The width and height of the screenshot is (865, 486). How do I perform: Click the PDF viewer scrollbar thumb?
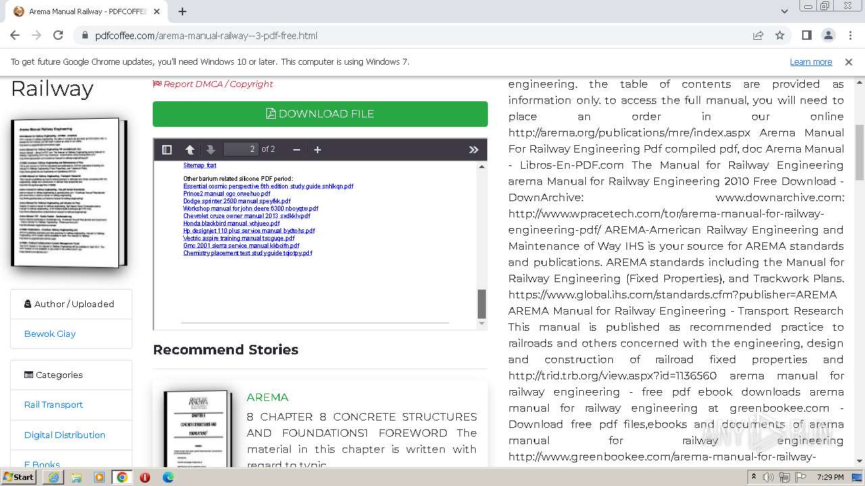[x=482, y=304]
